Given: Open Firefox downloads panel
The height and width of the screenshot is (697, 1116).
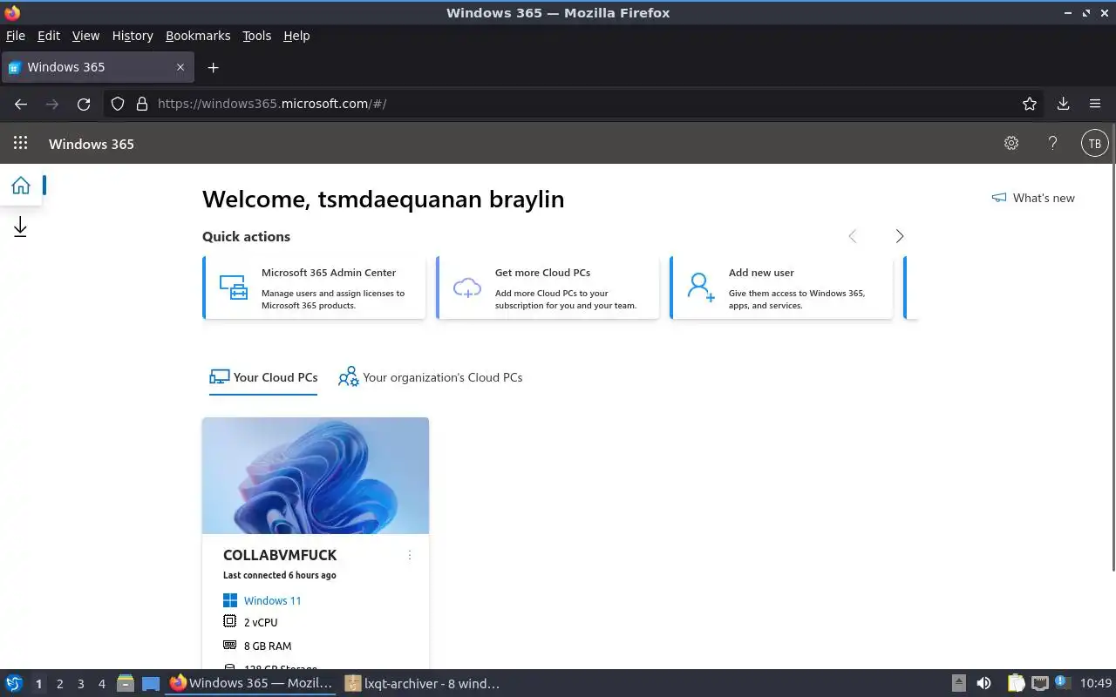Looking at the screenshot, I should click(x=1063, y=104).
